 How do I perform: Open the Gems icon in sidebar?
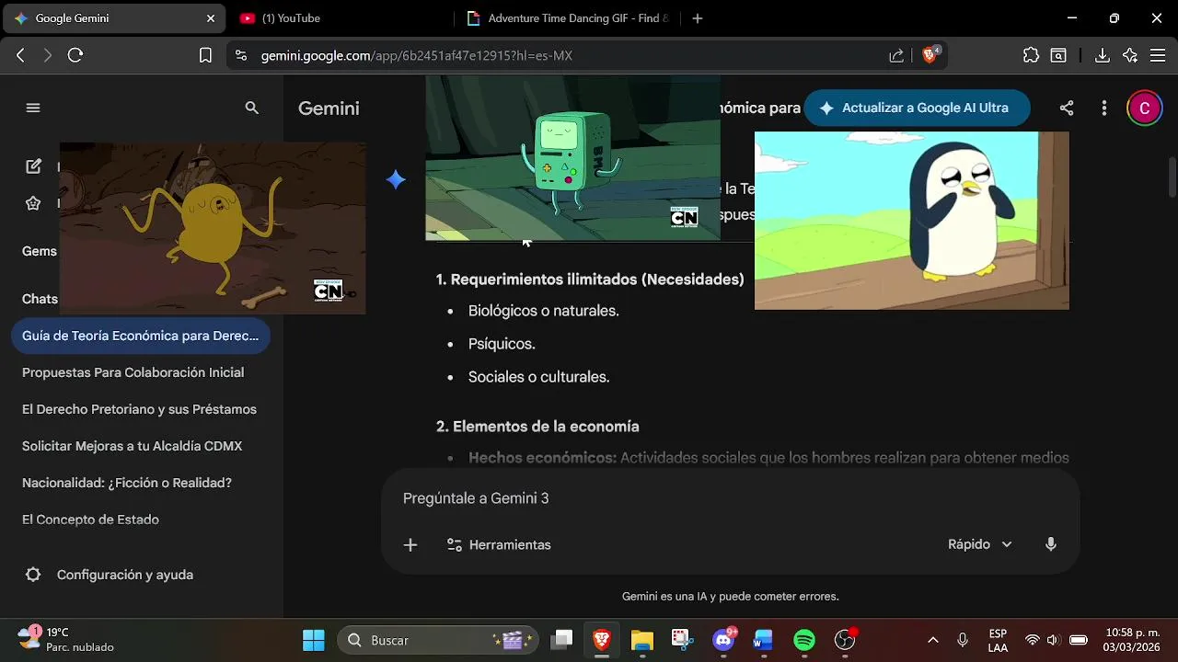(33, 203)
